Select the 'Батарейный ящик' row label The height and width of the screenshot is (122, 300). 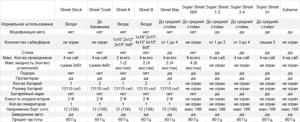[x=27, y=94]
